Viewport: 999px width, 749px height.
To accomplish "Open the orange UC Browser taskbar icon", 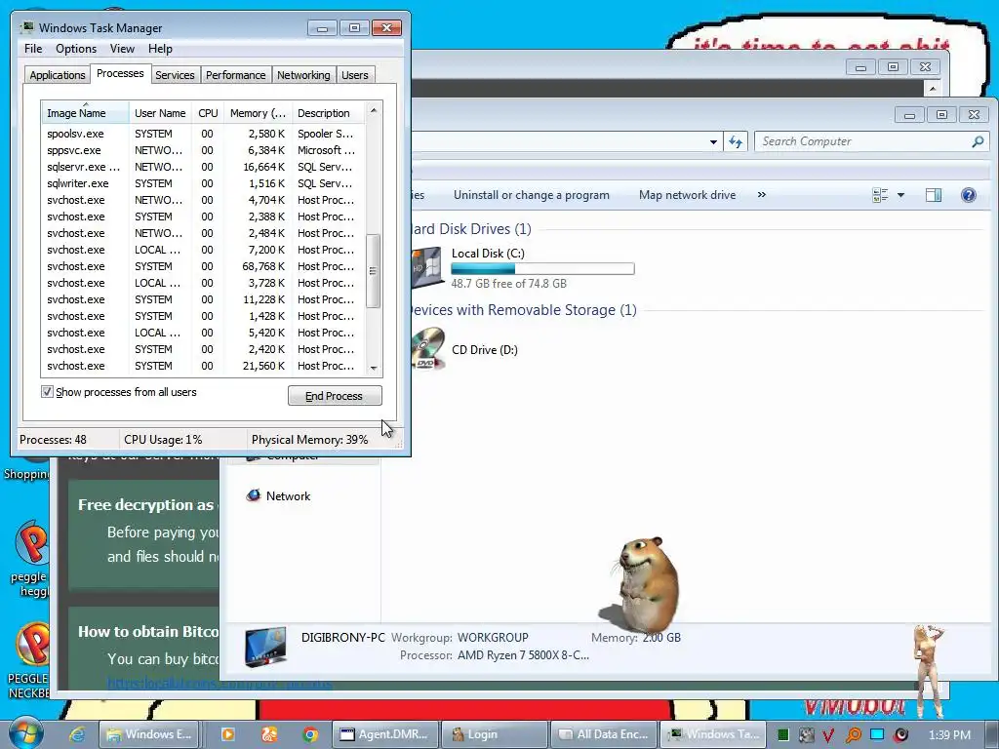I will (x=269, y=734).
